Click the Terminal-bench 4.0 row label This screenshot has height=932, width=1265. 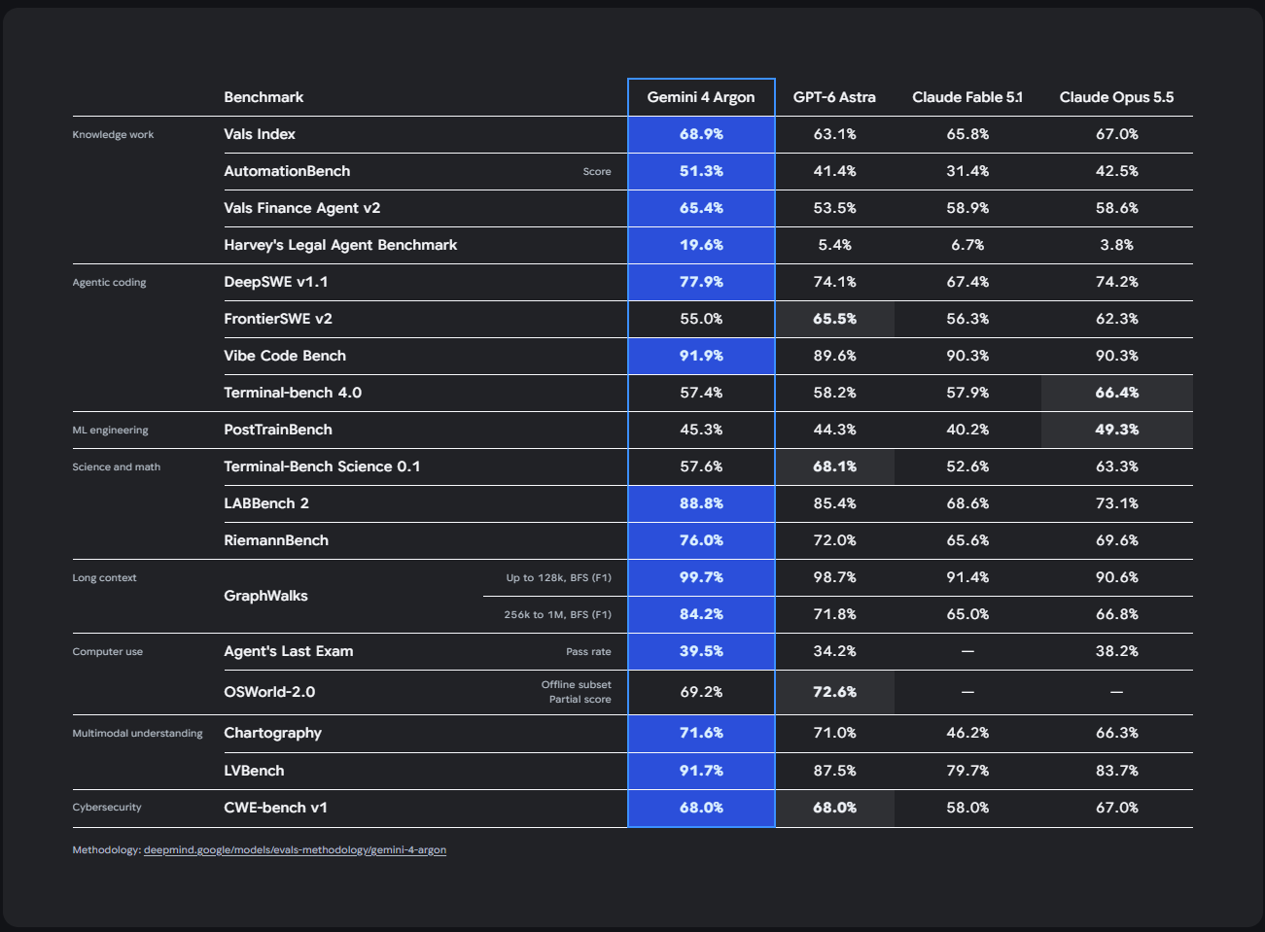click(x=293, y=393)
